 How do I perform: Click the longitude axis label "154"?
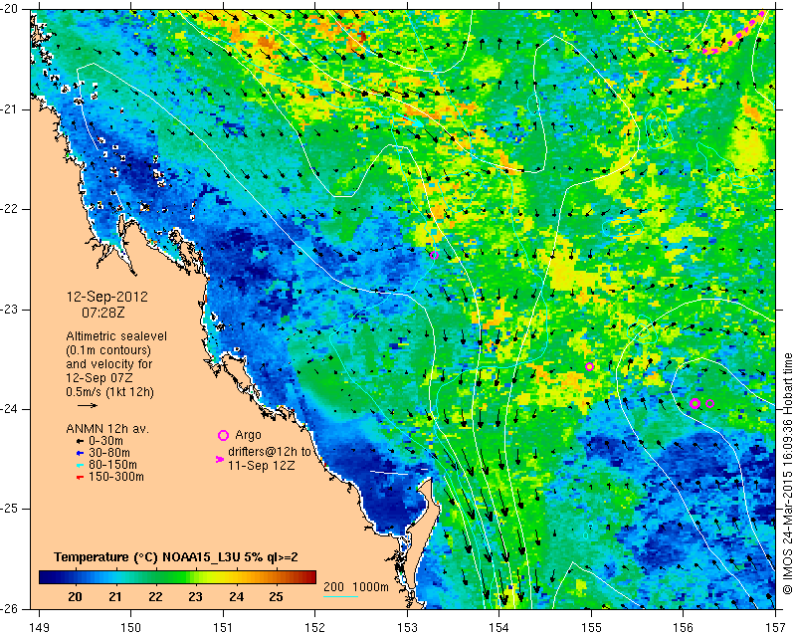point(499,628)
